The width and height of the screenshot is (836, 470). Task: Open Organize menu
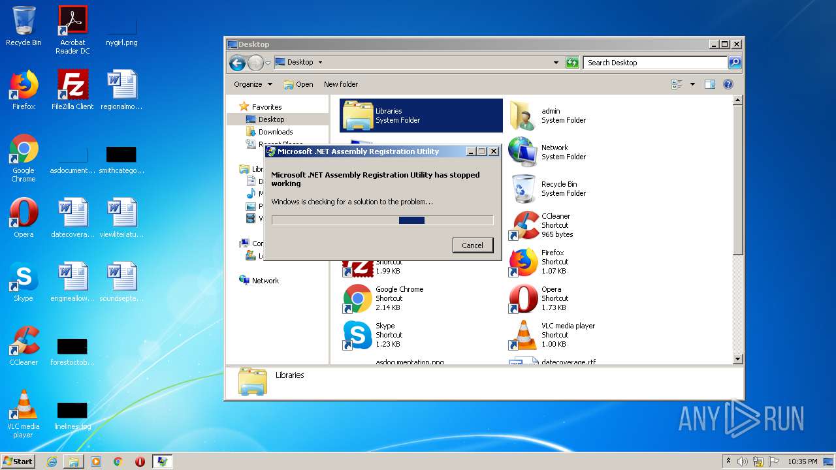[253, 84]
